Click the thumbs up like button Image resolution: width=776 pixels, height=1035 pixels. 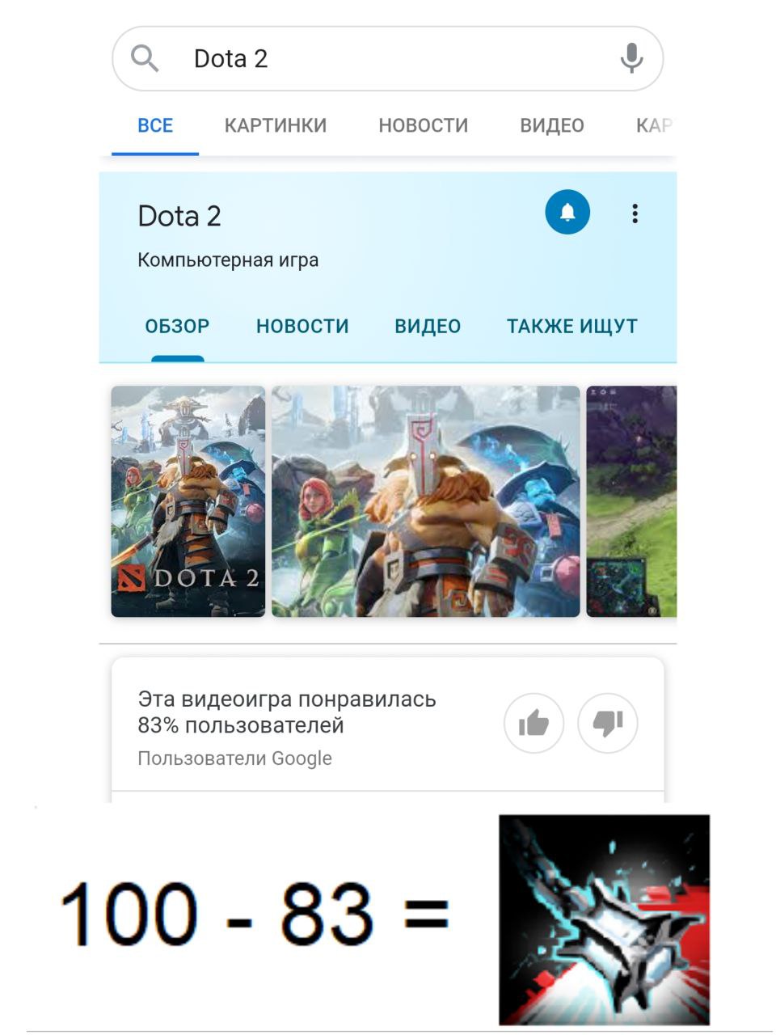pyautogui.click(x=533, y=723)
